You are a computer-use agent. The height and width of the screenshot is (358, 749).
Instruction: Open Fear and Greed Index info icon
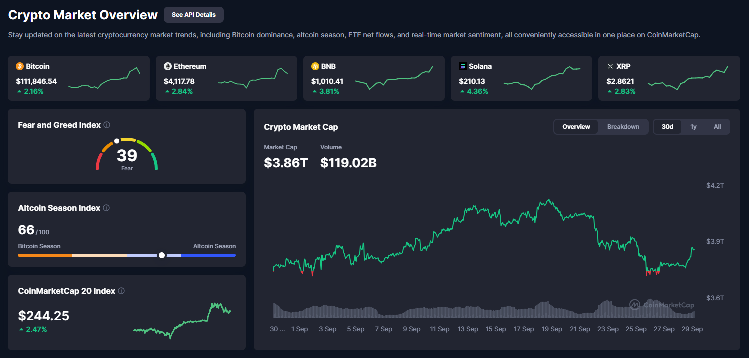point(107,125)
